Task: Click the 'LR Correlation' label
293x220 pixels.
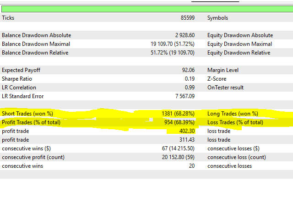Action: 19,88
